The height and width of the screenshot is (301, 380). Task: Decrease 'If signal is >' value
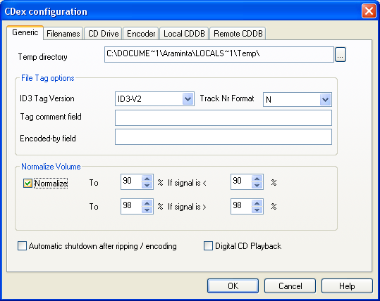point(257,210)
